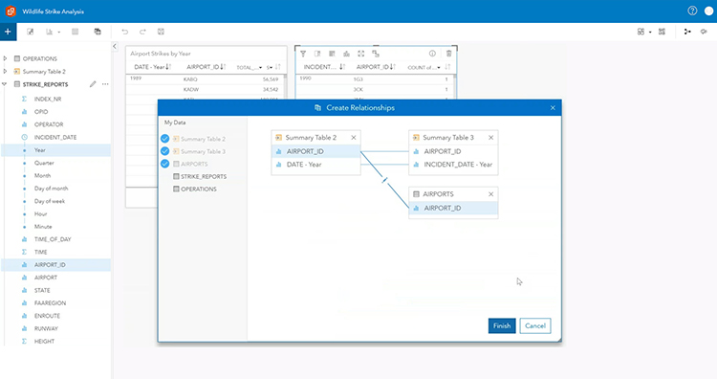Image resolution: width=717 pixels, height=379 pixels.
Task: Open the help question mark icon
Action: click(692, 11)
